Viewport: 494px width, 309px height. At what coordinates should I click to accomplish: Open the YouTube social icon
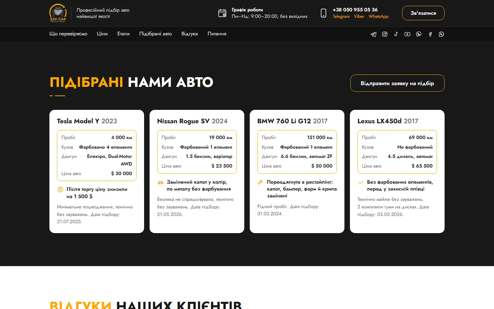[407, 34]
